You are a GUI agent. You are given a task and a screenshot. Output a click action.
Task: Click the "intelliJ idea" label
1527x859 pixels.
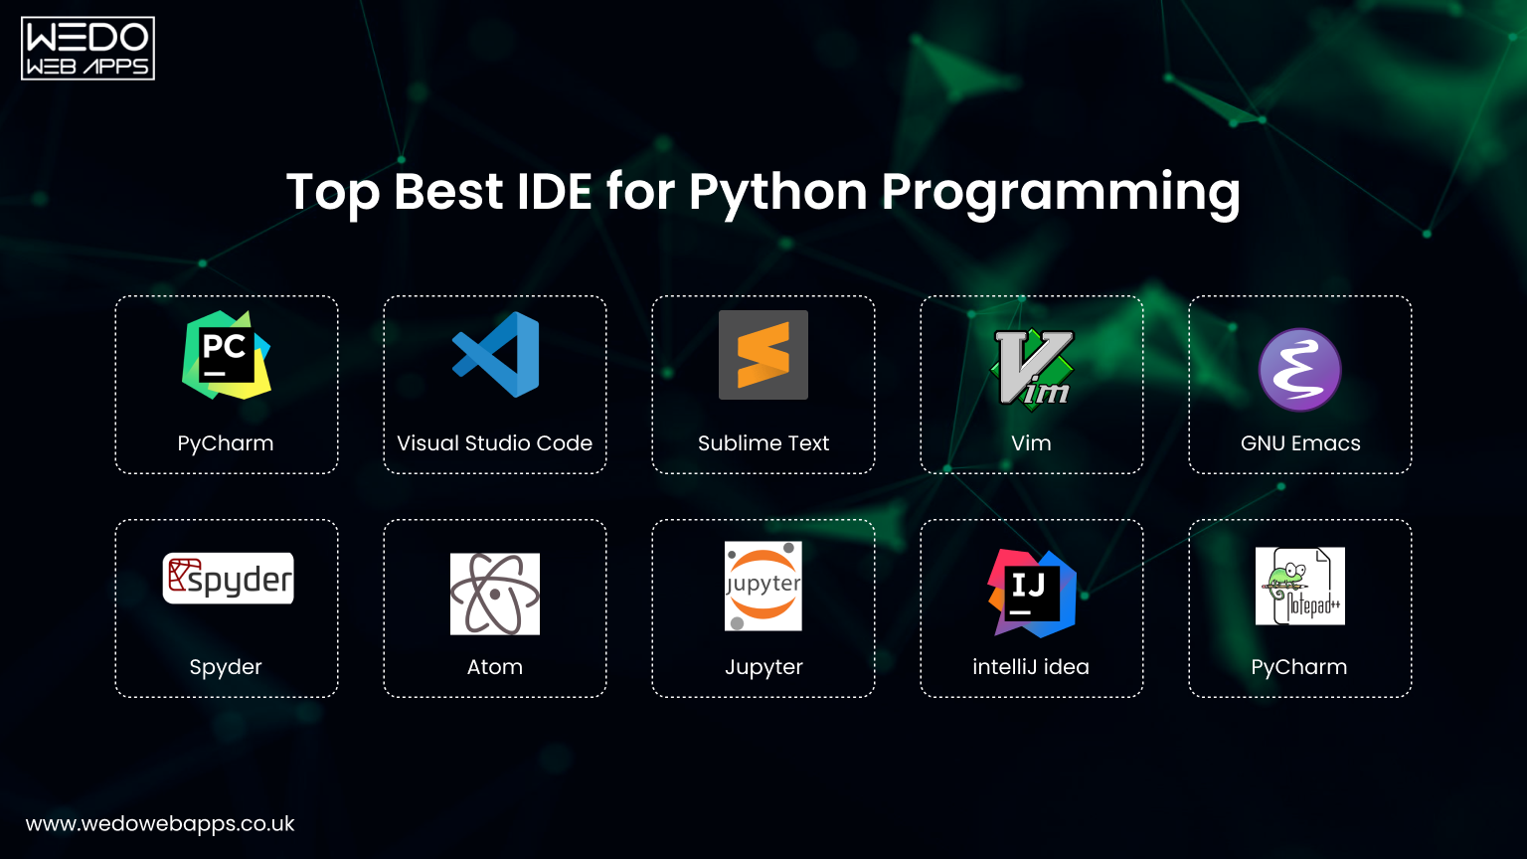pos(1031,667)
